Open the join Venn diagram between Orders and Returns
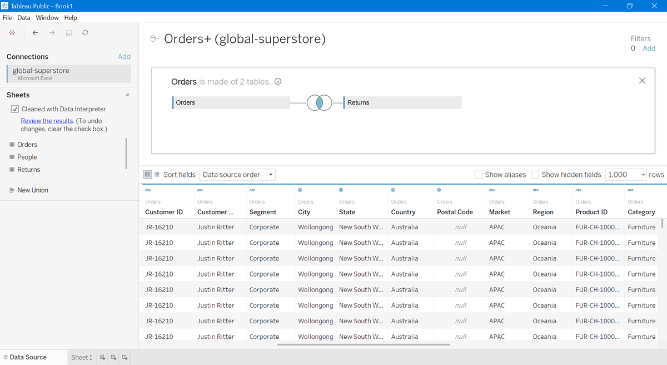 coord(320,102)
